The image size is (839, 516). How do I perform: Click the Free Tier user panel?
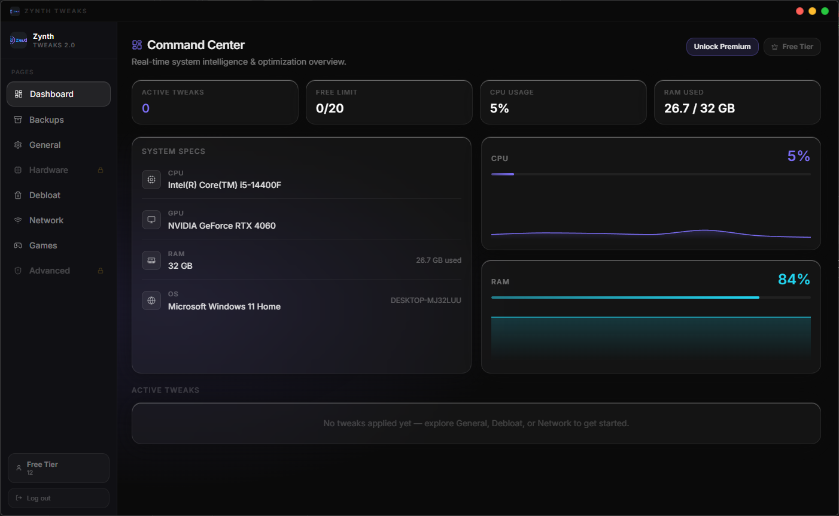coord(58,468)
